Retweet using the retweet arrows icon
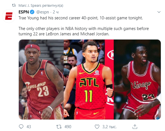Screen dimensions: 165x131 click(x=59, y=127)
